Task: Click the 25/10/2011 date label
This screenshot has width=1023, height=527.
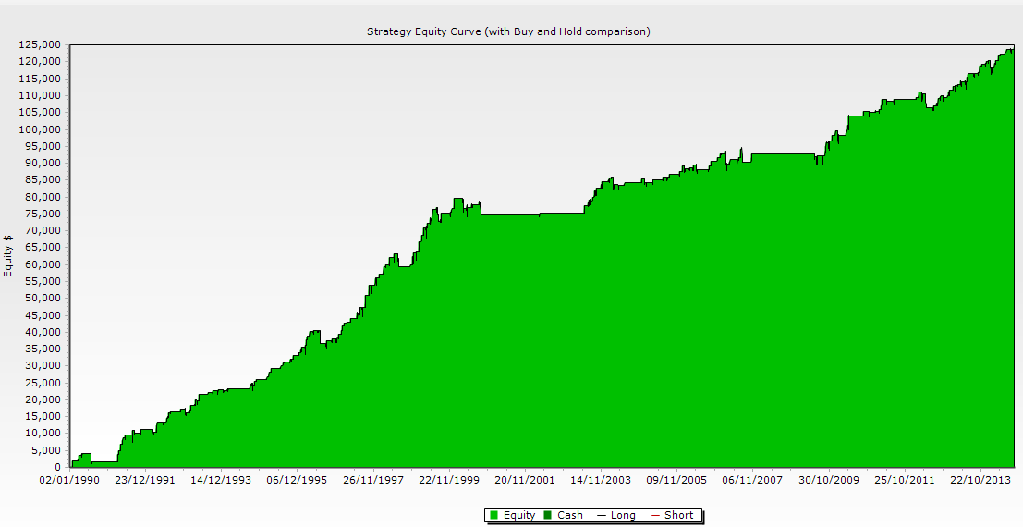Action: [905, 480]
